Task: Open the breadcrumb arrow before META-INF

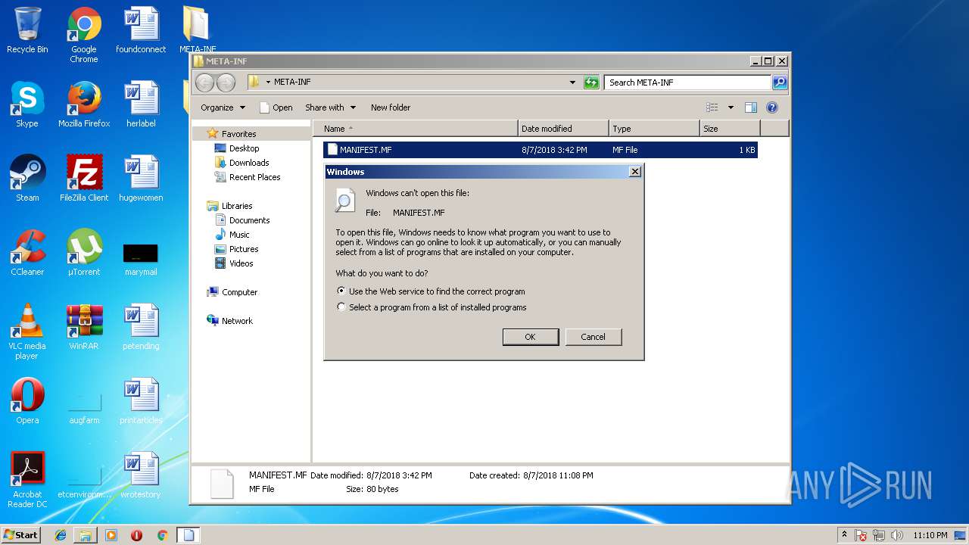Action: point(268,82)
